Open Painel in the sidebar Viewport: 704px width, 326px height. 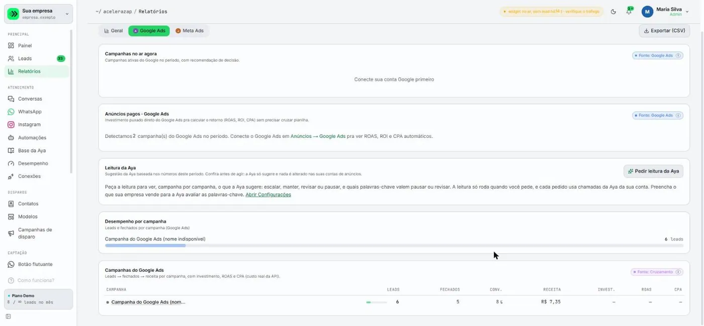click(x=38, y=46)
